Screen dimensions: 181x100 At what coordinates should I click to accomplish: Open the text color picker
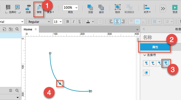point(90,21)
